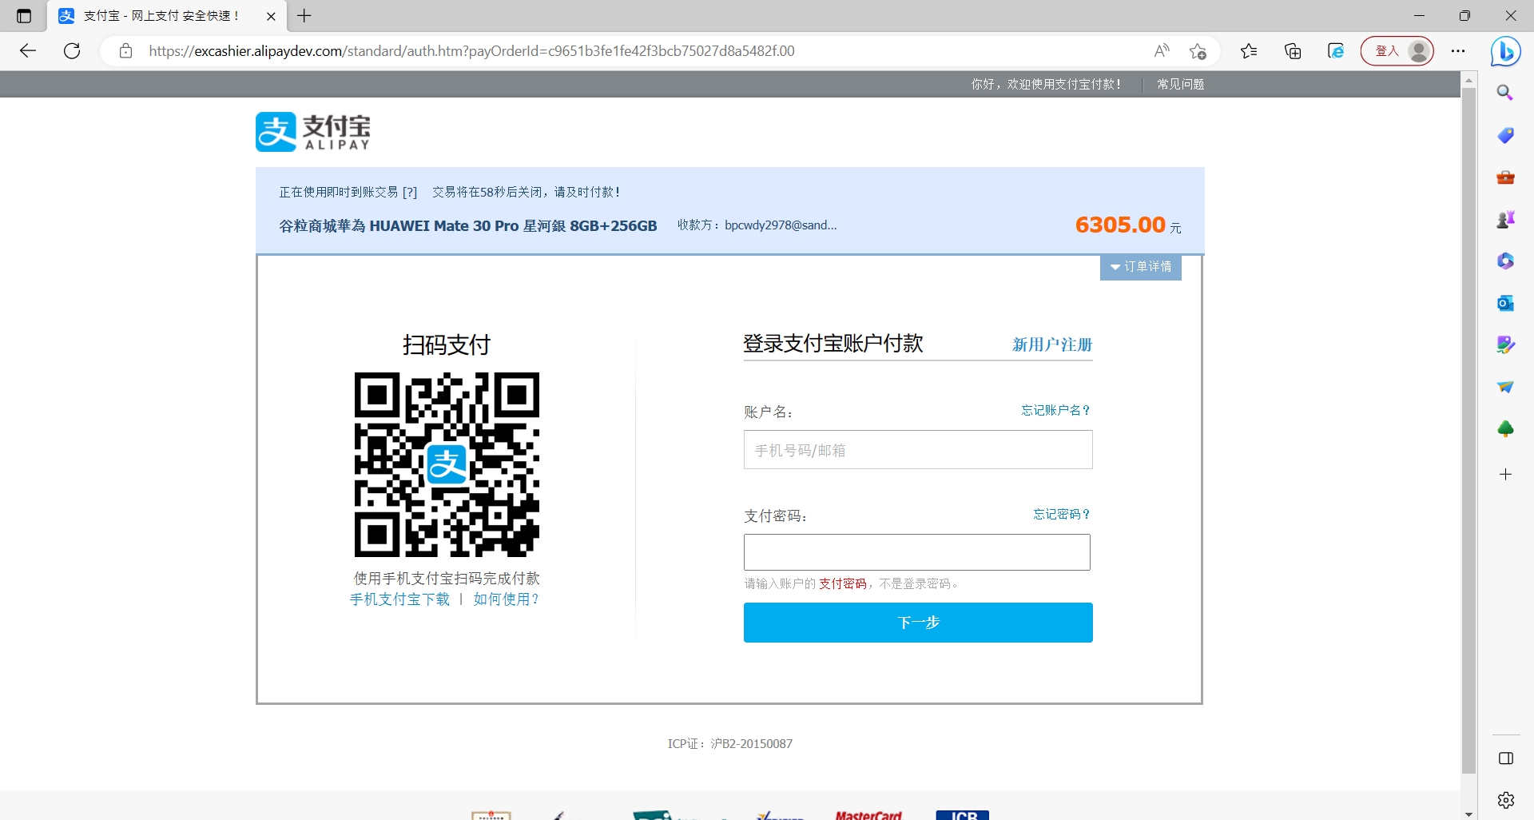
Task: Focus the 账户名 phone/email input field
Action: point(918,450)
